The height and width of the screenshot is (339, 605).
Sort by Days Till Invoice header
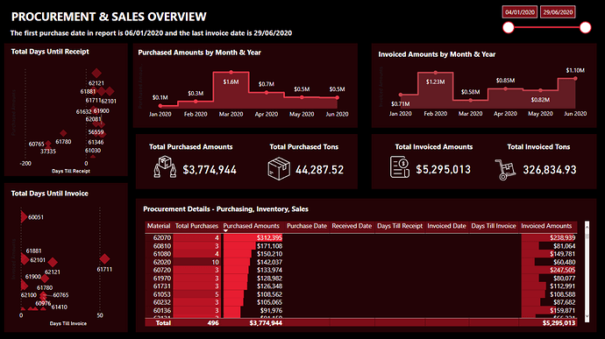pyautogui.click(x=494, y=226)
